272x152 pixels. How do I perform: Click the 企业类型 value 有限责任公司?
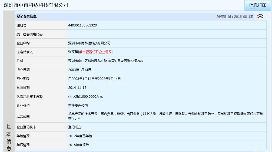(78, 106)
